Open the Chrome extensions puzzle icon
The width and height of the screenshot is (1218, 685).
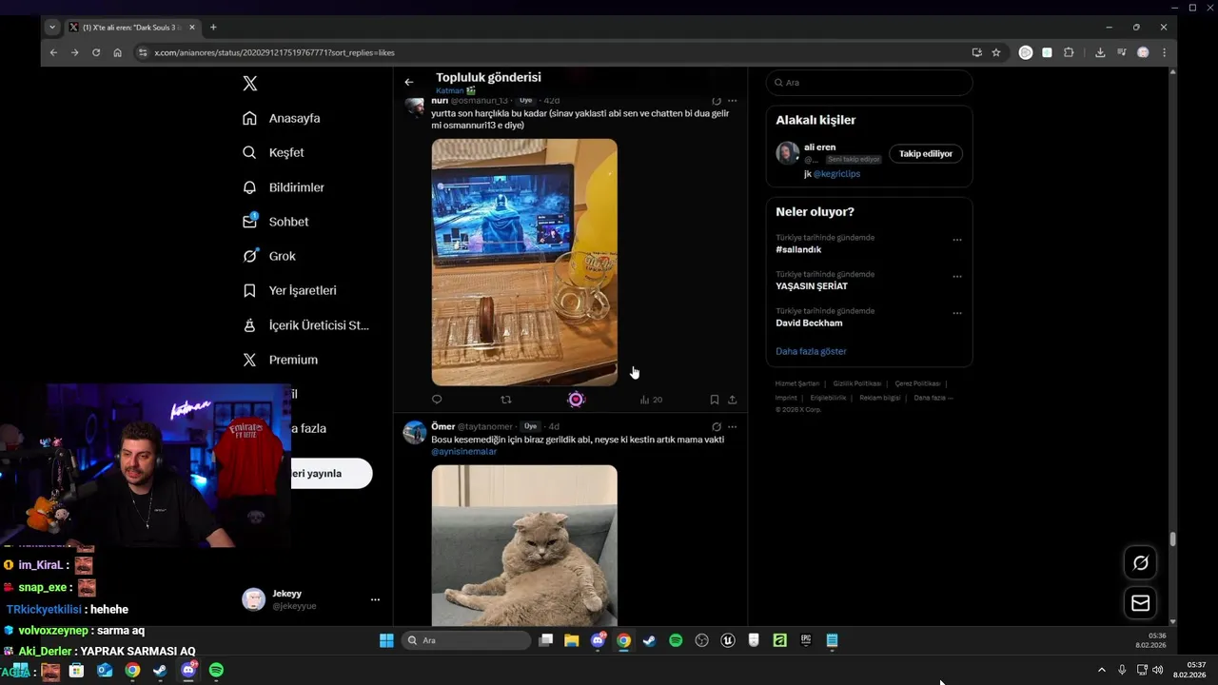[1069, 52]
